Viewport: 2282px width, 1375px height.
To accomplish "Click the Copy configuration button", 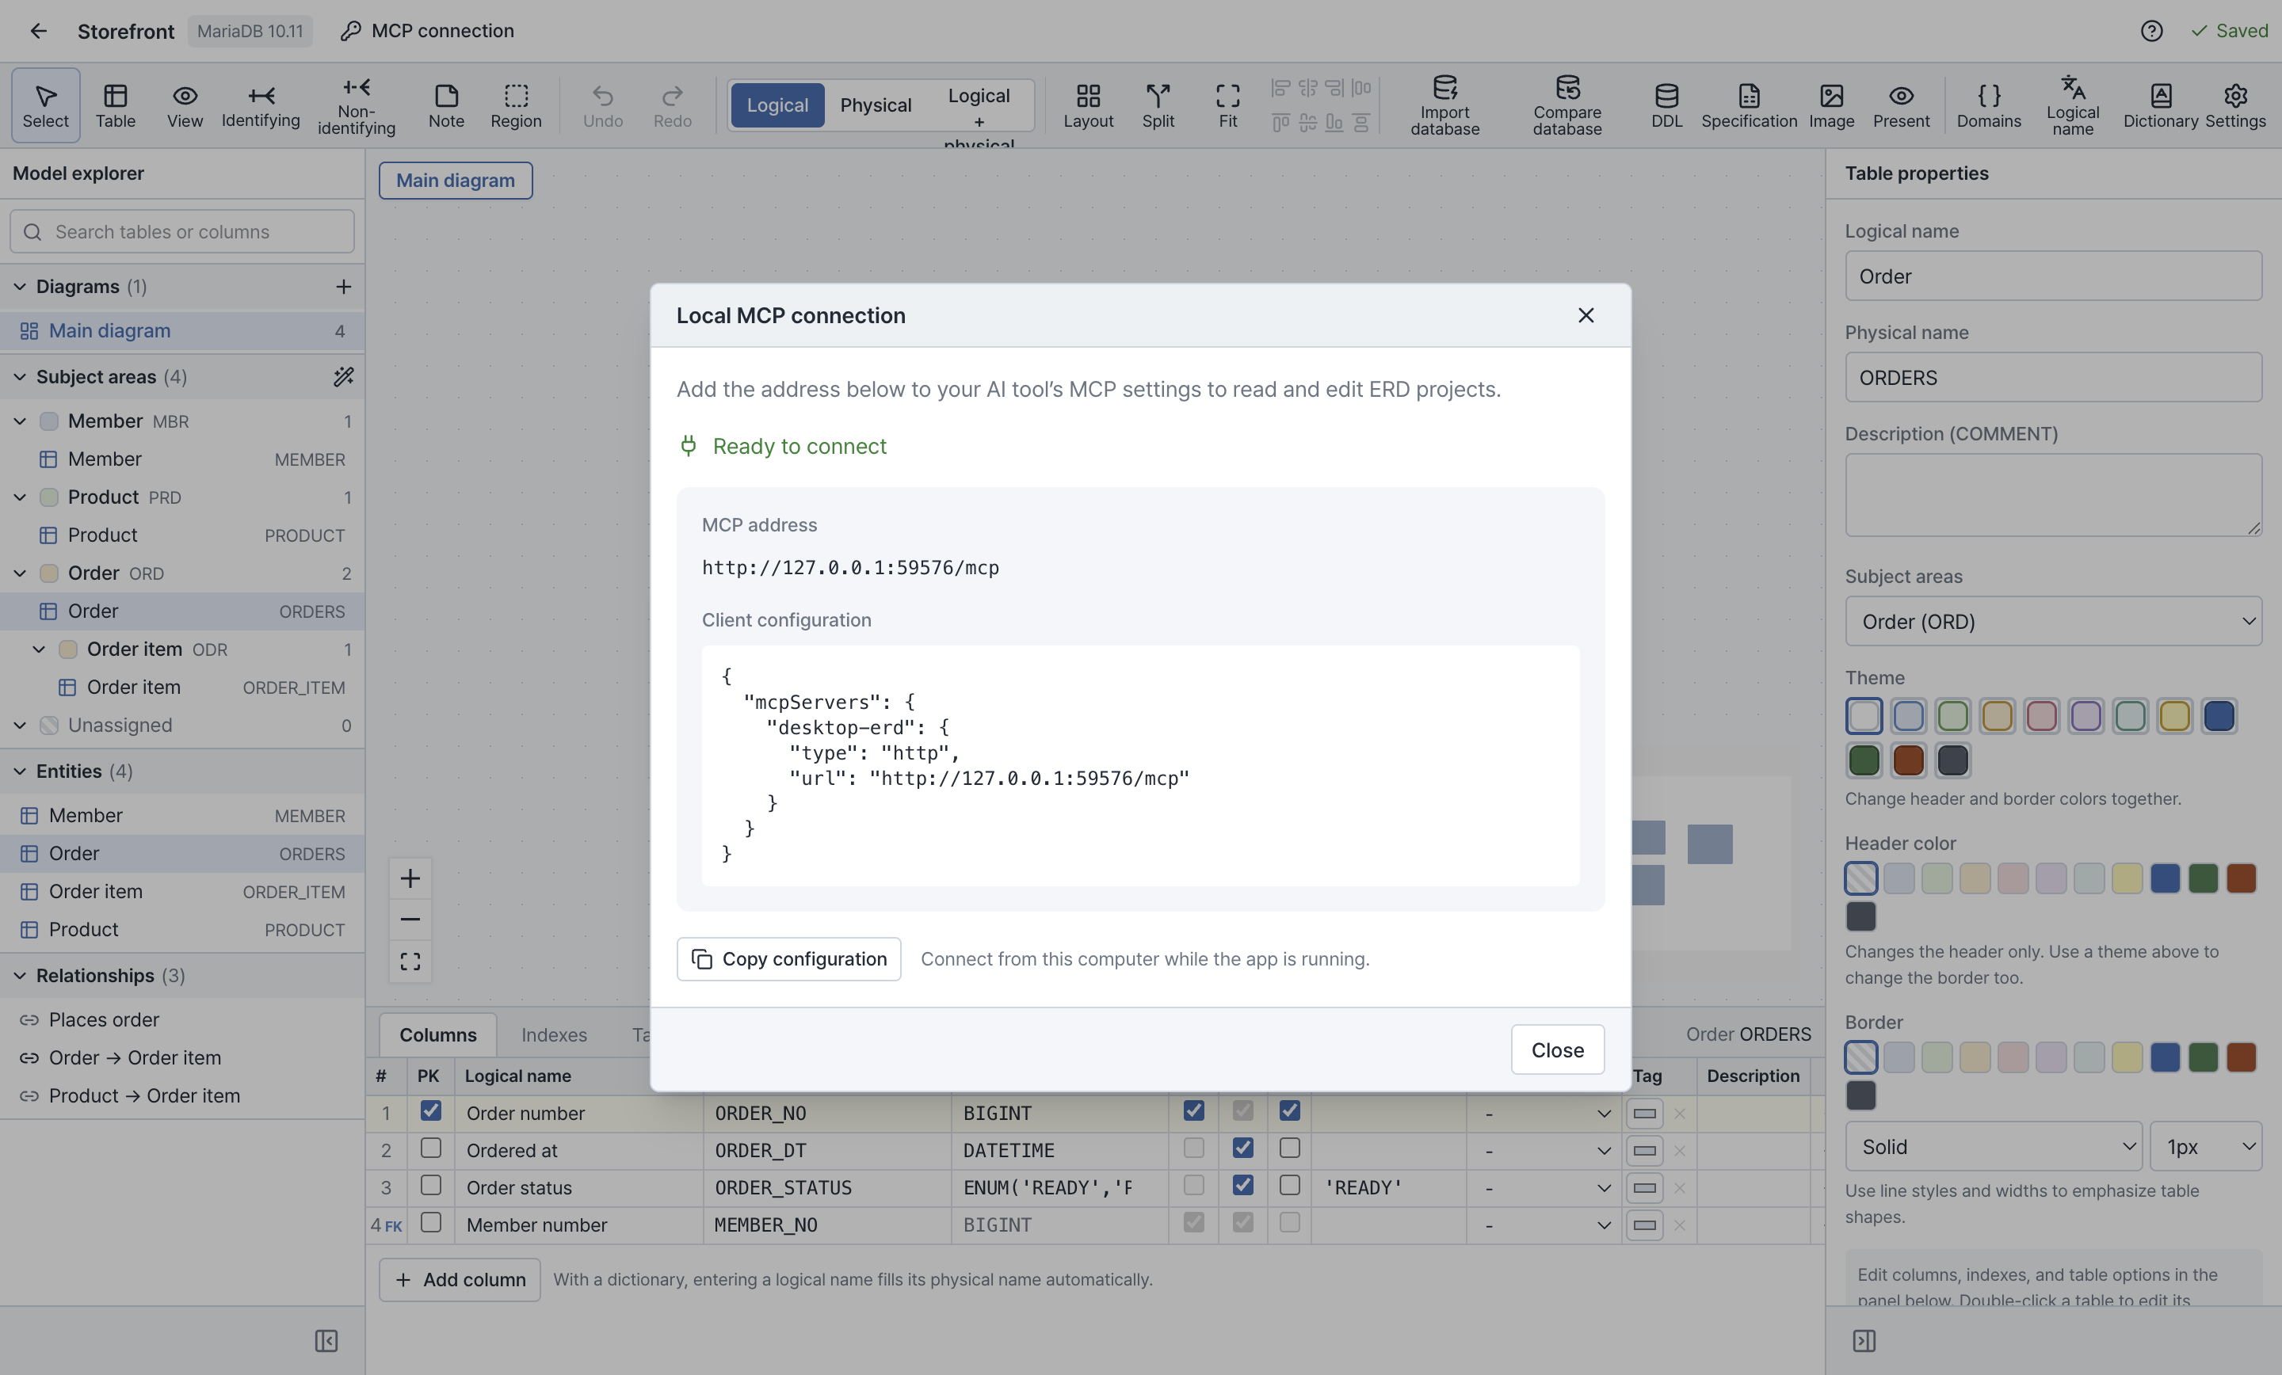I will pyautogui.click(x=788, y=958).
